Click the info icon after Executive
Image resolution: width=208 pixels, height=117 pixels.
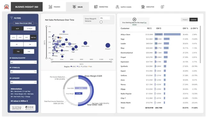pyautogui.click(x=162, y=7)
